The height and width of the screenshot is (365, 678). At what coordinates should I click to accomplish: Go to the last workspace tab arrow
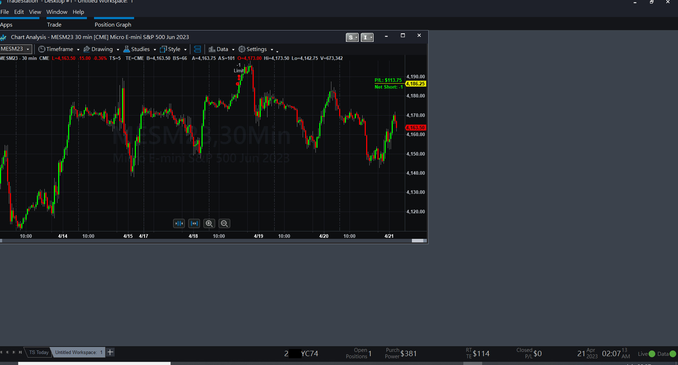(20, 352)
